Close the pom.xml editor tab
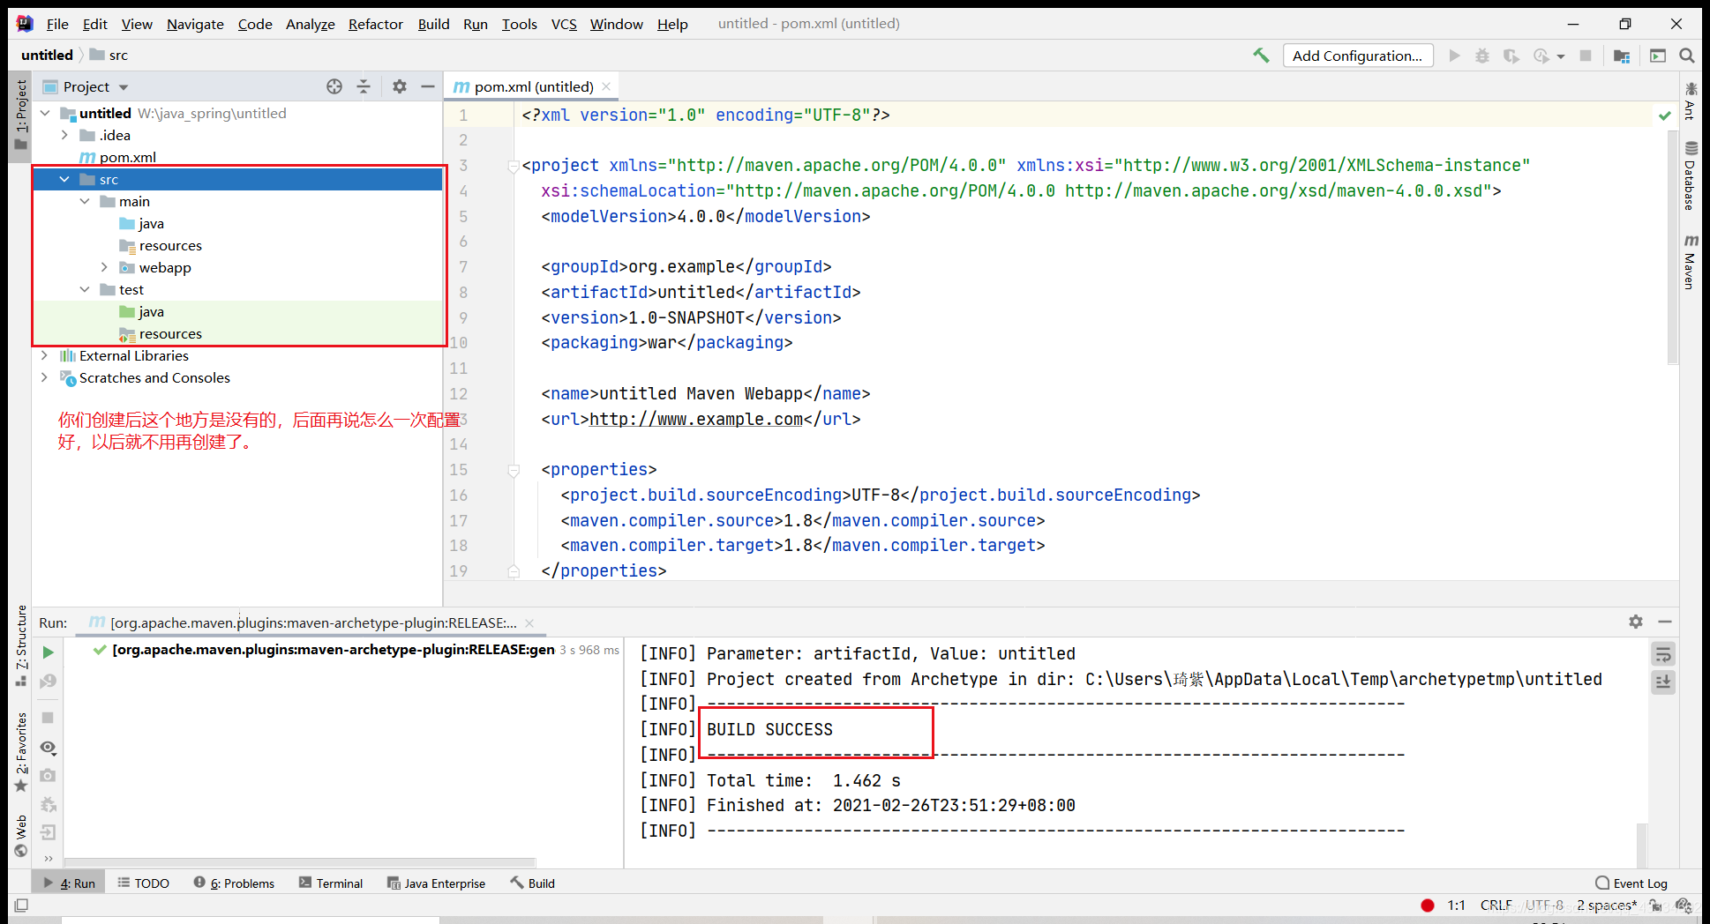 (x=606, y=86)
